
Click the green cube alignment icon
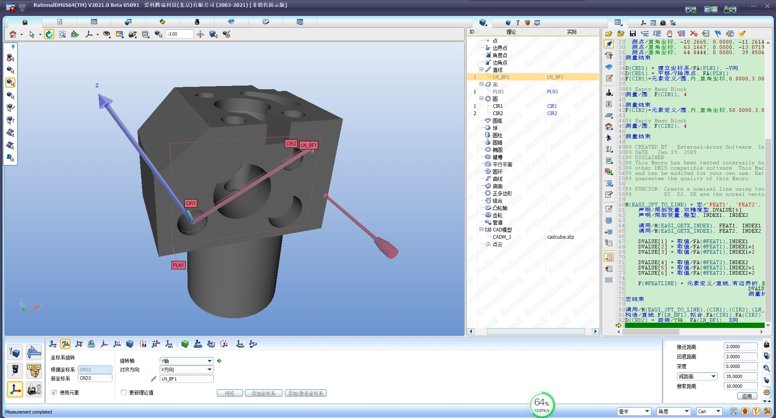185,344
